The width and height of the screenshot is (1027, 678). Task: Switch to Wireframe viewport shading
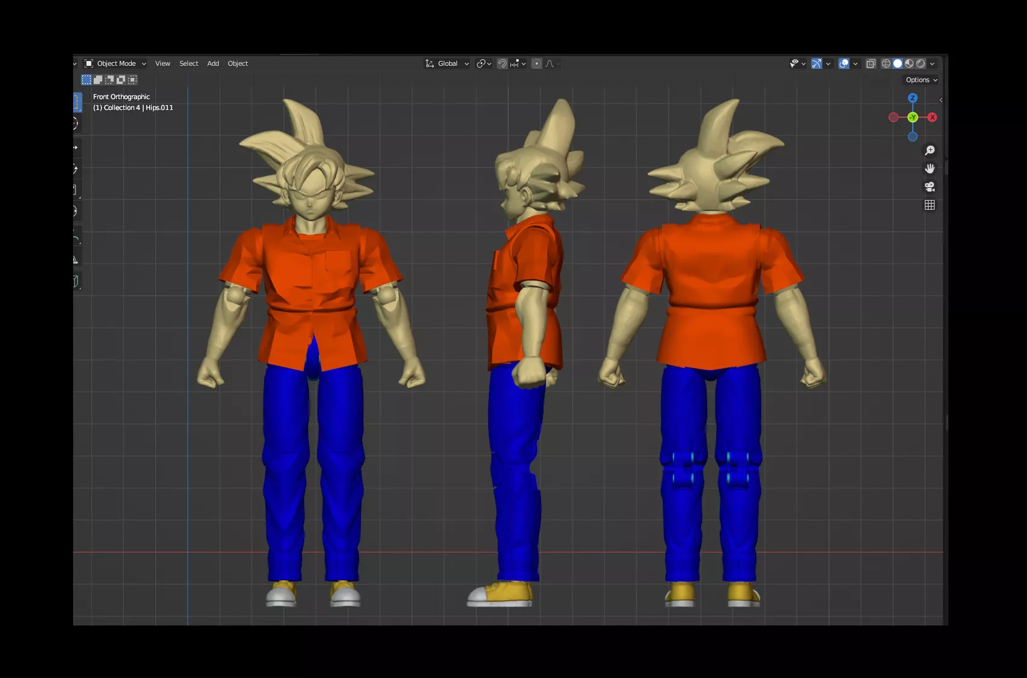point(886,63)
